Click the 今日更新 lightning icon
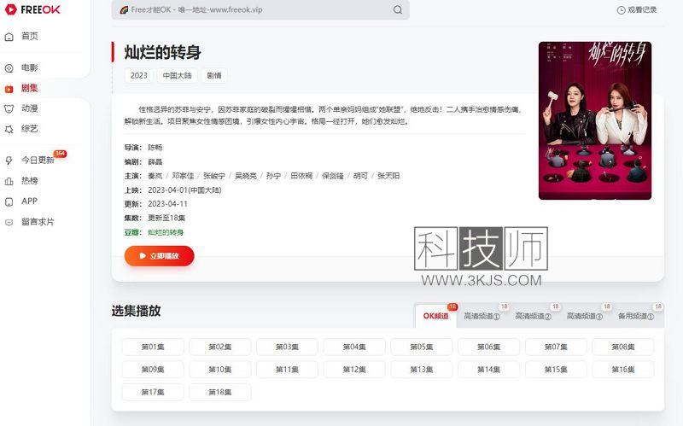The width and height of the screenshot is (683, 426). click(9, 160)
